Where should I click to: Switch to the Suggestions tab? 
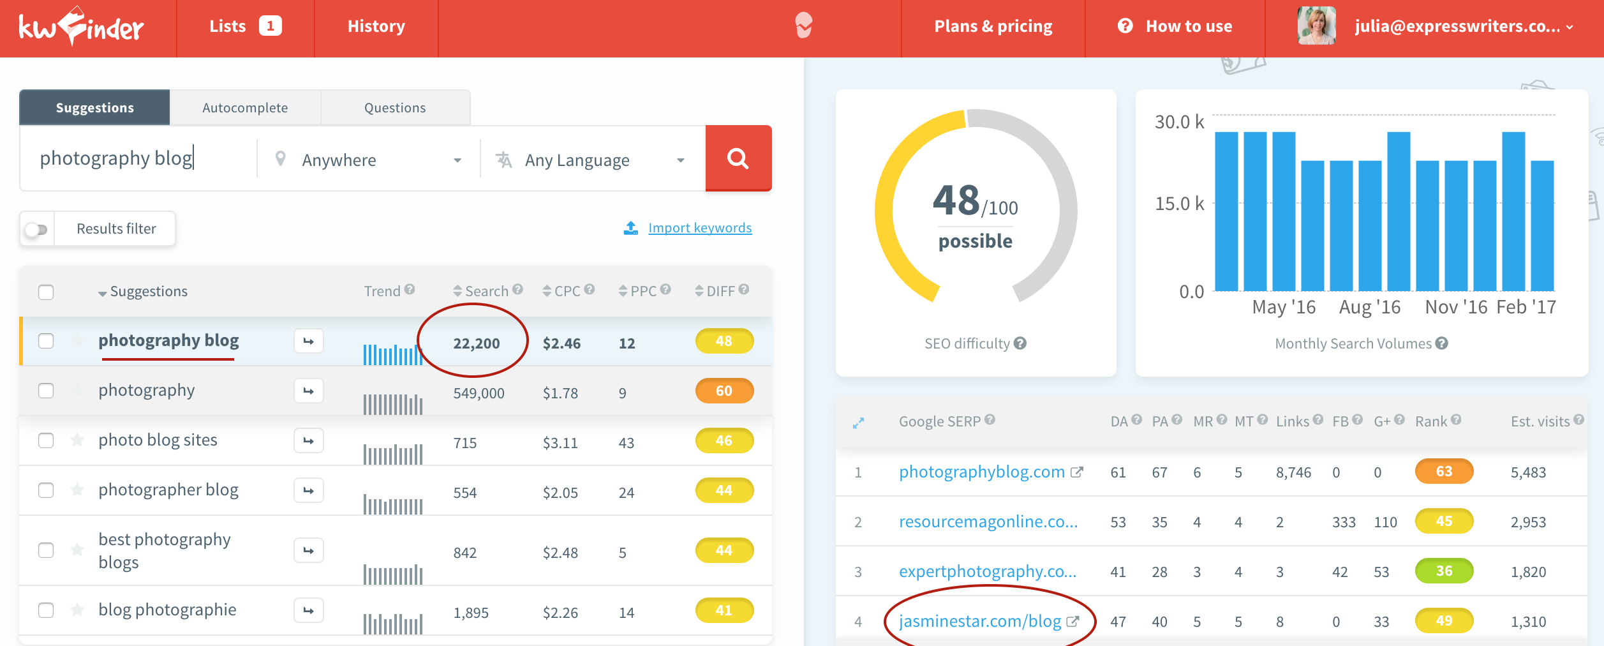click(94, 107)
